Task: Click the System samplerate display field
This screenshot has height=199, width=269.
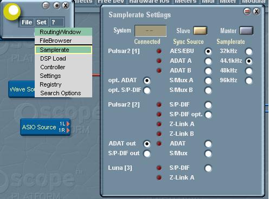Action: pos(150,31)
